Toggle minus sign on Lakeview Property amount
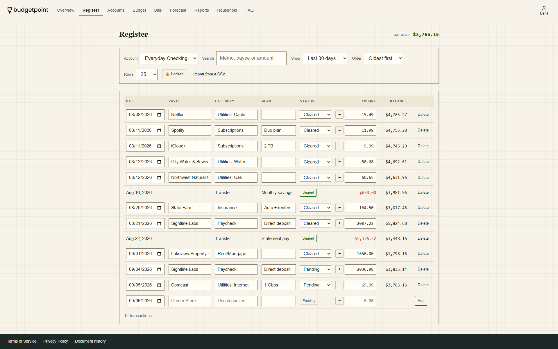This screenshot has height=349, width=558. (339, 254)
